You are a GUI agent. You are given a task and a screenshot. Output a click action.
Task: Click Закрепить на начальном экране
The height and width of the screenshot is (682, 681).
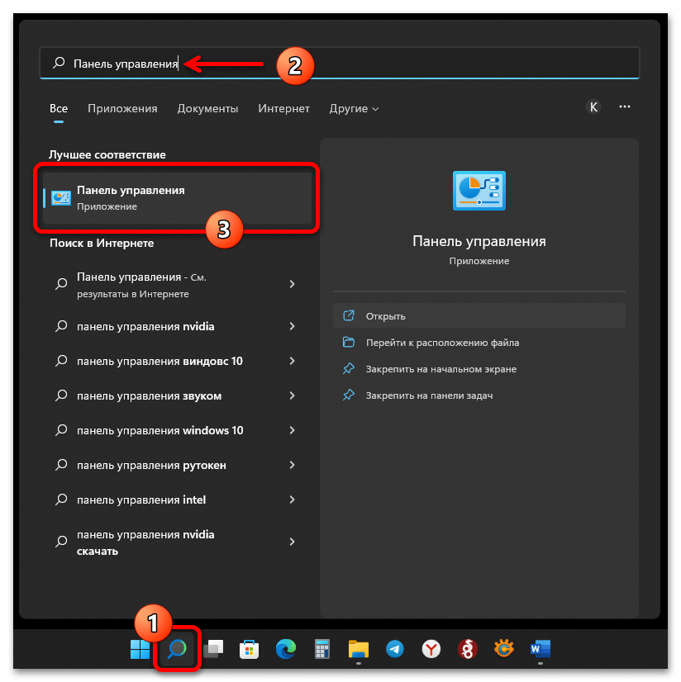click(479, 369)
